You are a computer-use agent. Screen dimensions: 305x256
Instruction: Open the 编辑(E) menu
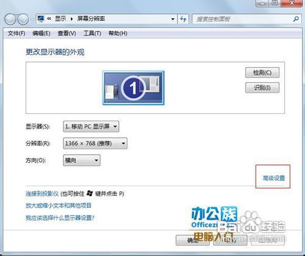[x=41, y=34]
